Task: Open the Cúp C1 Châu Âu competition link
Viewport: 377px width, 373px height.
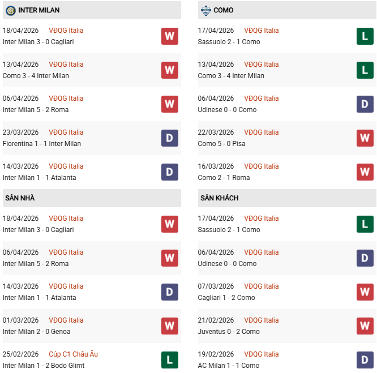Action: (x=73, y=354)
